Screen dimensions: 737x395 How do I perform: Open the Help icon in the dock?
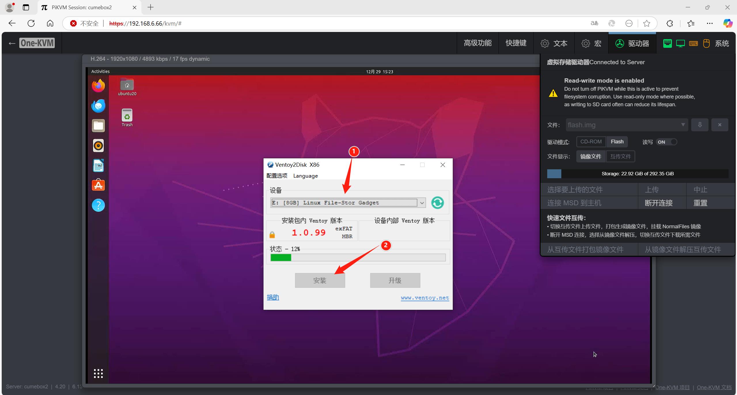[x=98, y=205]
